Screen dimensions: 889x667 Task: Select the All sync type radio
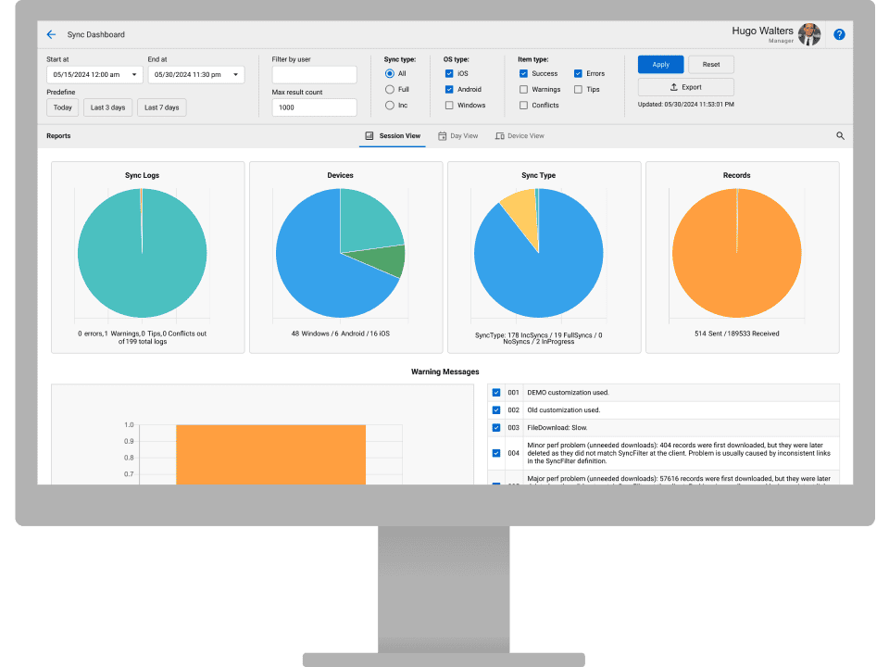[390, 74]
